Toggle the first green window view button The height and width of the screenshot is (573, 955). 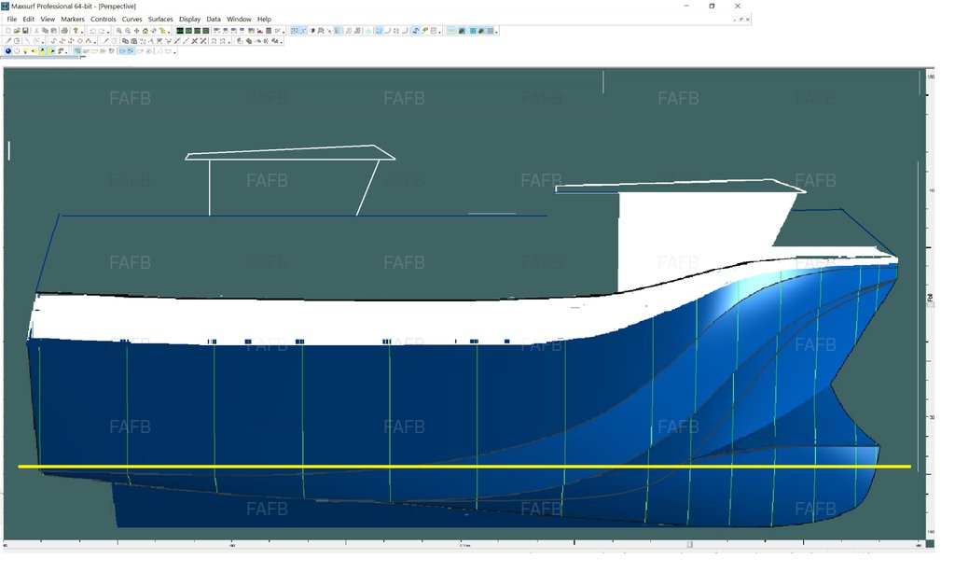pyautogui.click(x=179, y=31)
